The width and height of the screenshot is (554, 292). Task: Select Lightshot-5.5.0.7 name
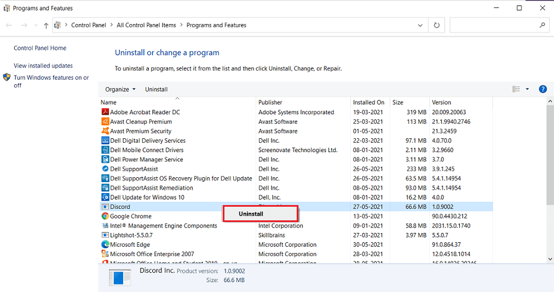pos(131,235)
